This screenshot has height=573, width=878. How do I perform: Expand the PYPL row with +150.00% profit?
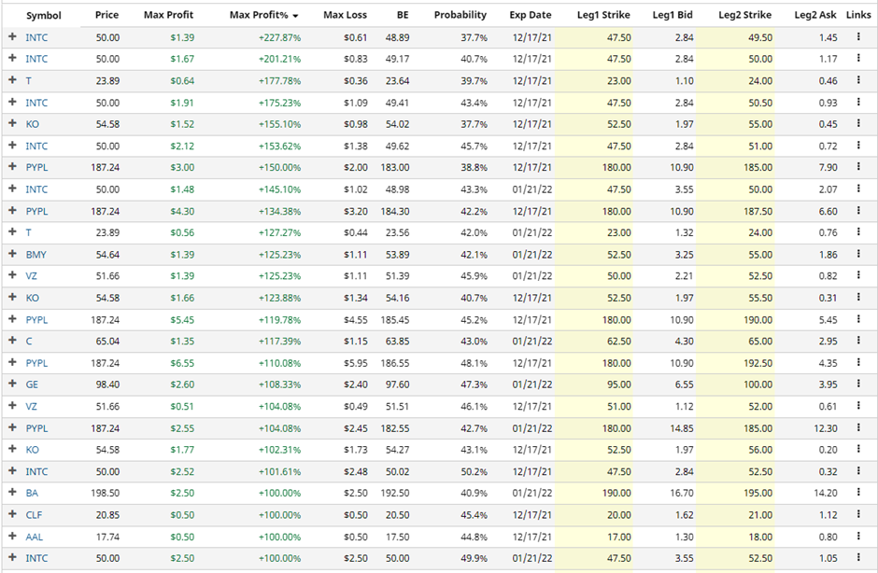(12, 167)
